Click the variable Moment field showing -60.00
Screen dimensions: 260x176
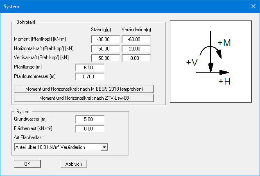pos(136,39)
